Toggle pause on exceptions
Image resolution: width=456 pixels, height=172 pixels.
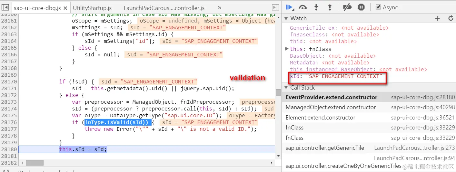point(361,7)
